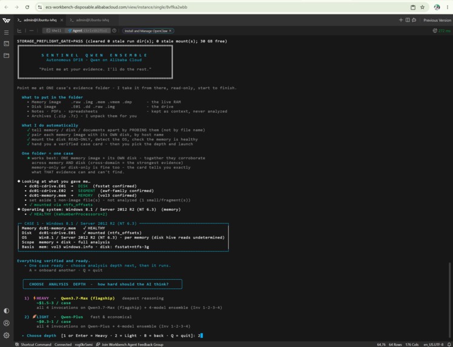Viewport: 453px width, 347px height.
Task: Close the first admin@Ubuntu-ivhq tab
Action: tap(62, 20)
